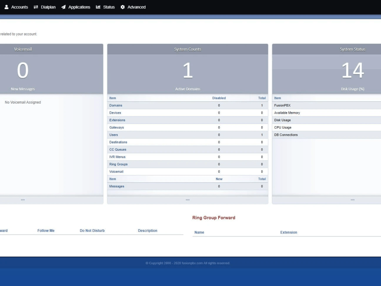The image size is (381, 286).
Task: Expand the Voicemail panel using its dots
Action: click(23, 200)
